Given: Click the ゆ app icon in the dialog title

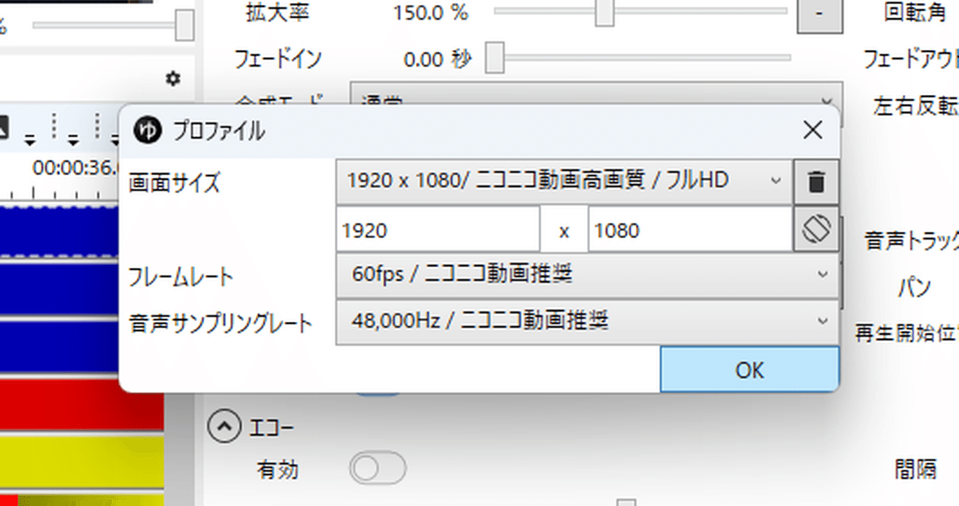Looking at the screenshot, I should point(148,130).
